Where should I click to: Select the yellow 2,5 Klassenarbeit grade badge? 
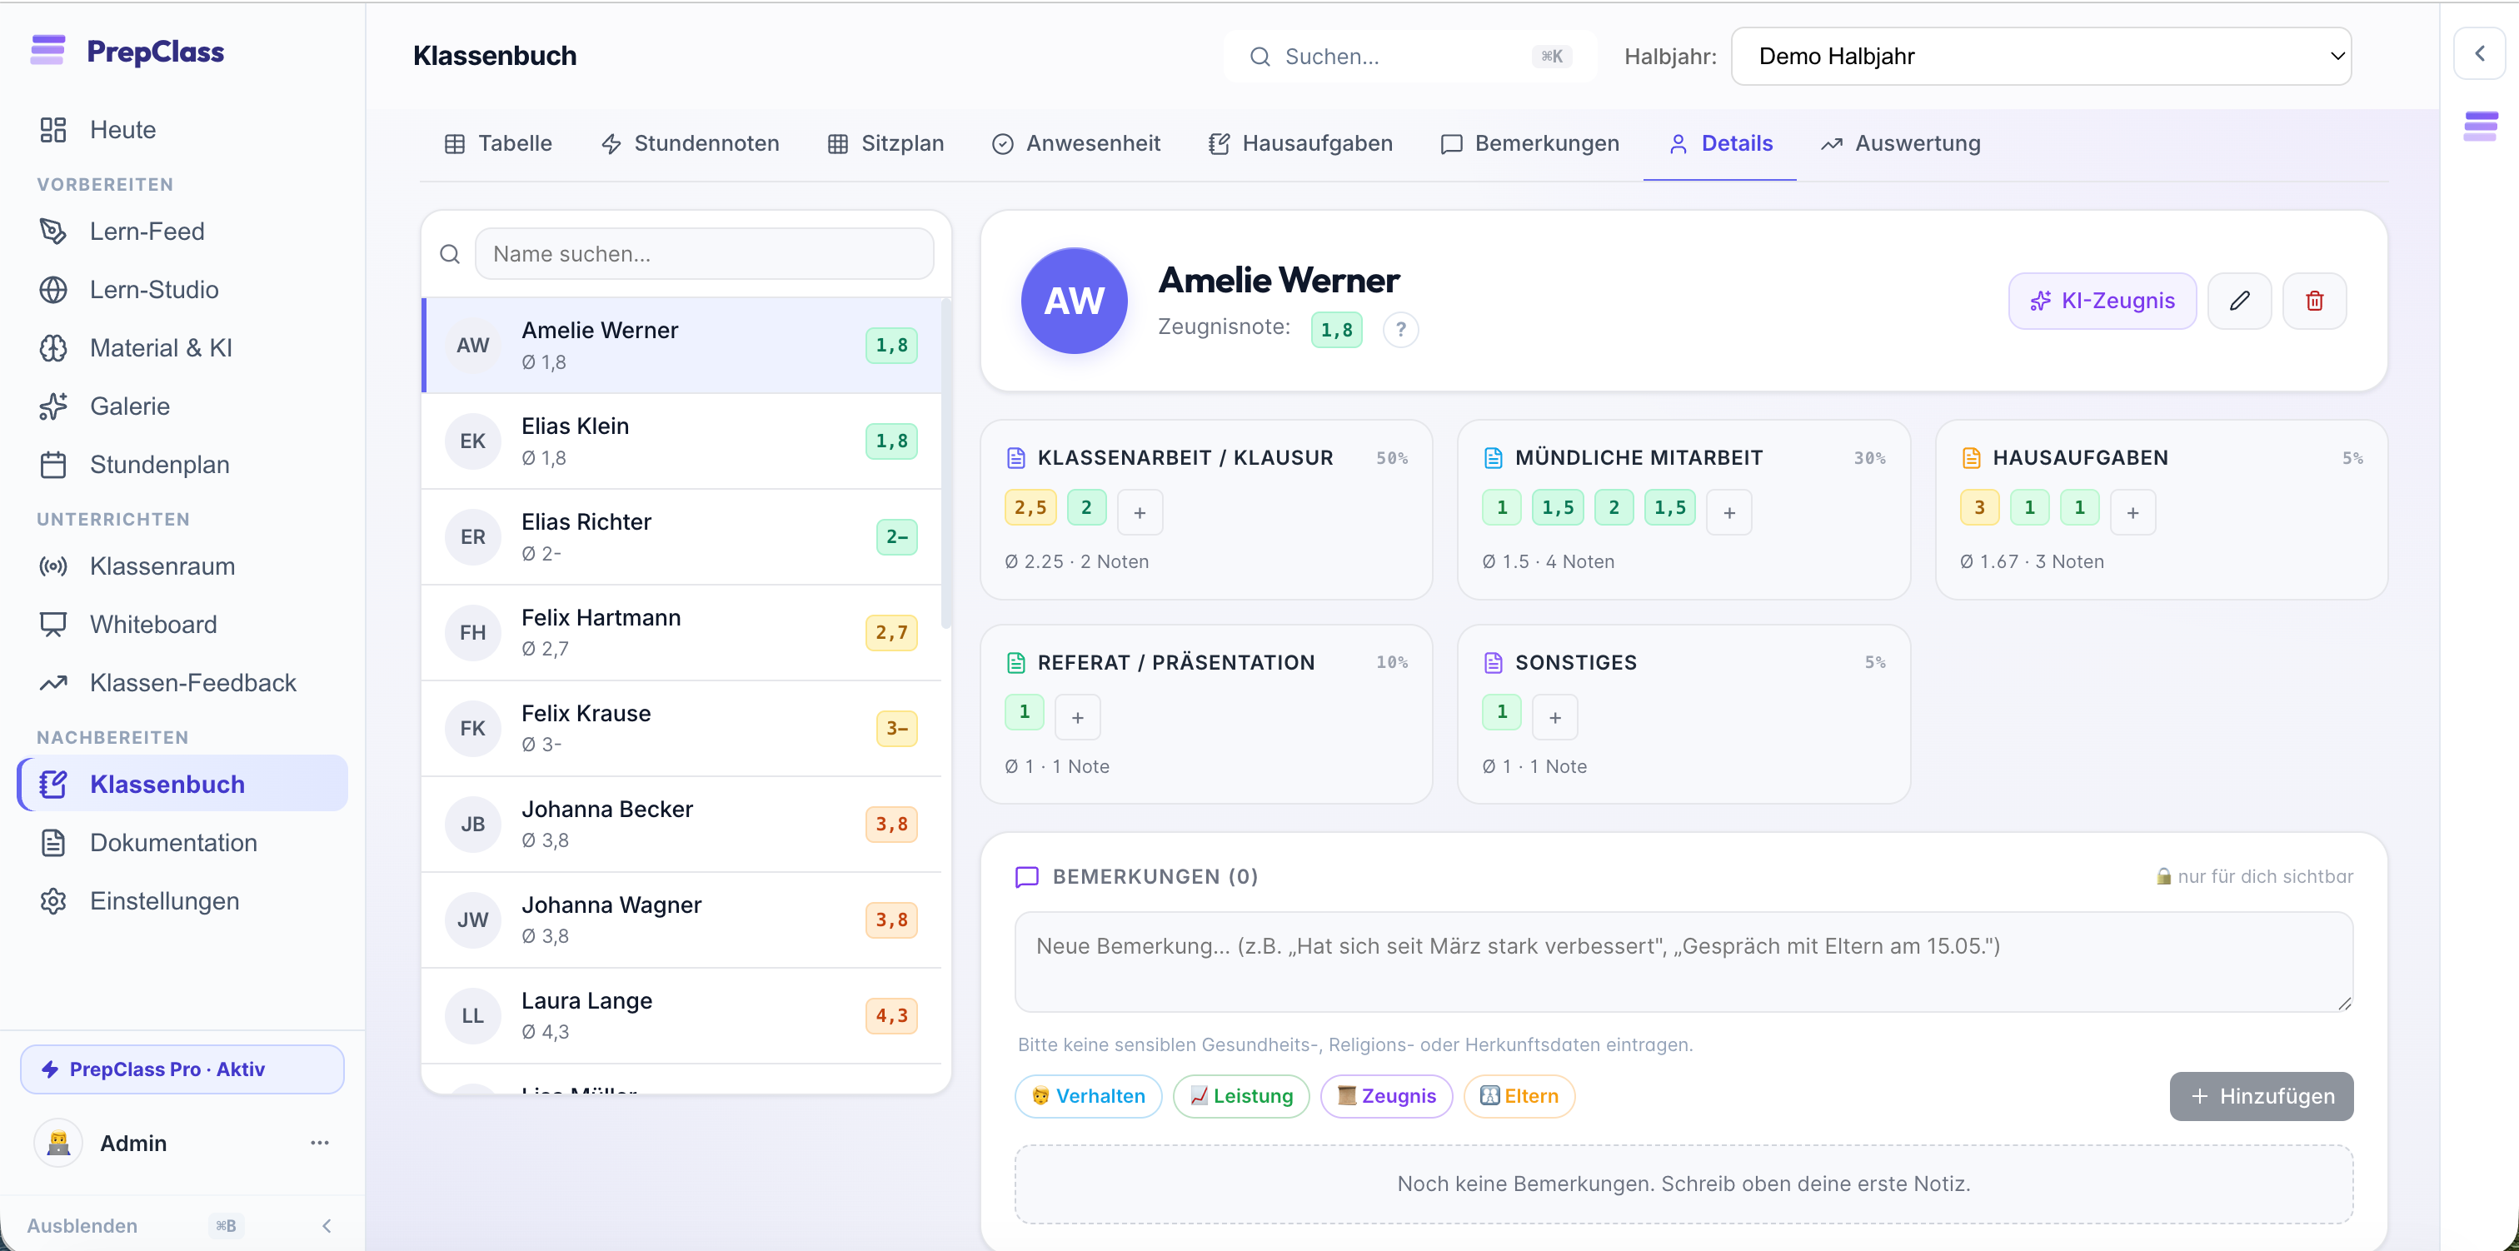pyautogui.click(x=1030, y=507)
